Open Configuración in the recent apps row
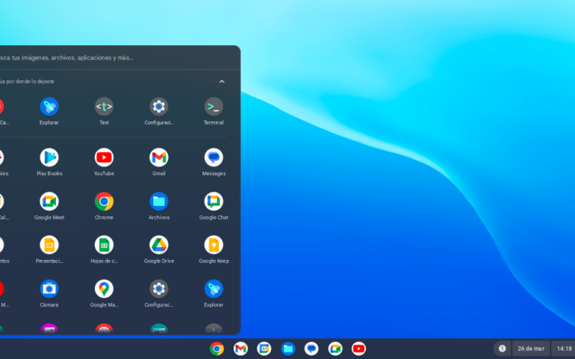Image resolution: width=575 pixels, height=359 pixels. point(159,106)
